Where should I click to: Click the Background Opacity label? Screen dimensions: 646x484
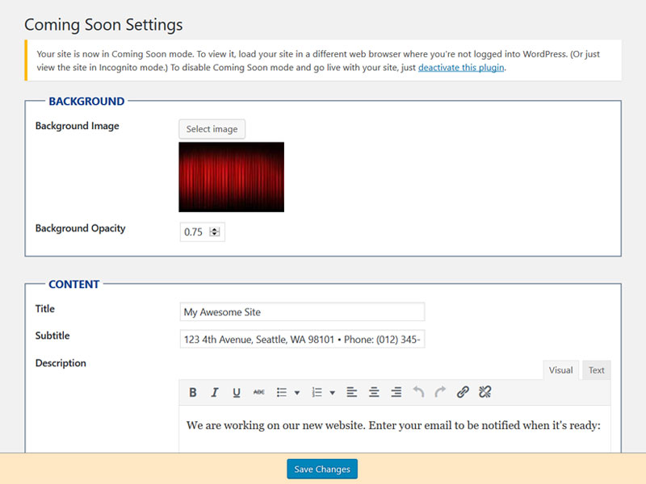[80, 228]
